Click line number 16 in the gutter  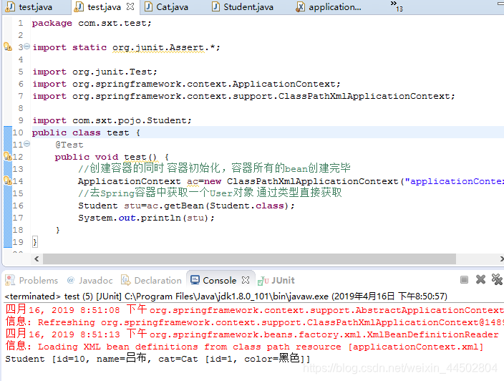(18, 206)
